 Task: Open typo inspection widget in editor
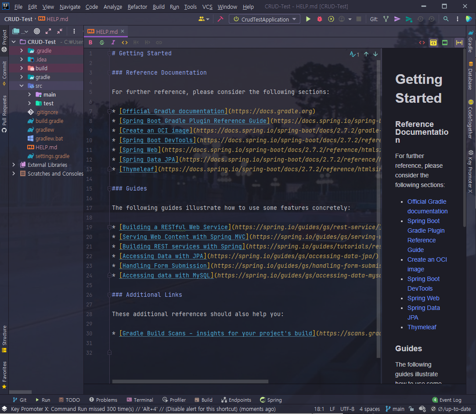[354, 54]
